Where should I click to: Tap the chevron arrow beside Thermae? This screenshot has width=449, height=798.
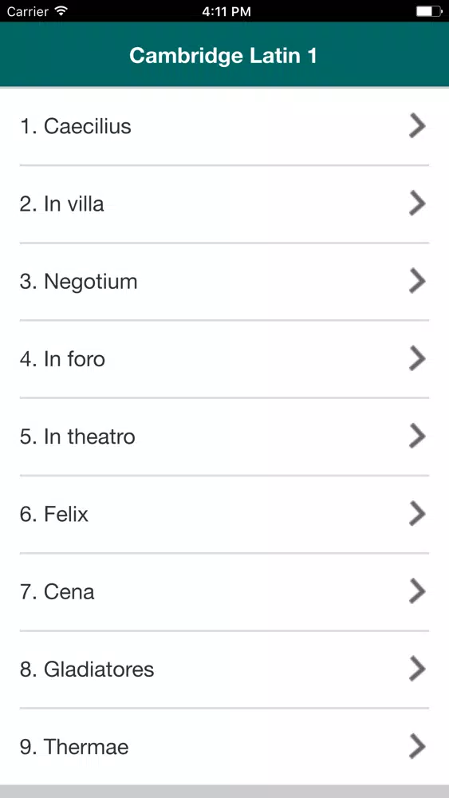[417, 747]
